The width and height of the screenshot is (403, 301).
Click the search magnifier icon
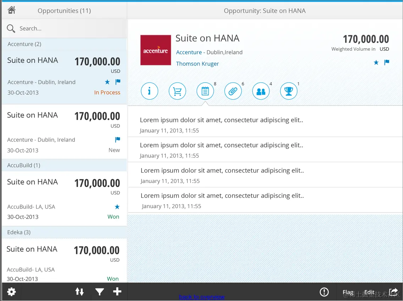coord(11,28)
